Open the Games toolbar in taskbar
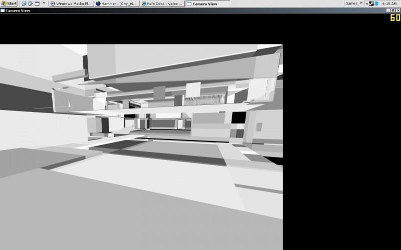This screenshot has height=250, width=401. pos(351,3)
